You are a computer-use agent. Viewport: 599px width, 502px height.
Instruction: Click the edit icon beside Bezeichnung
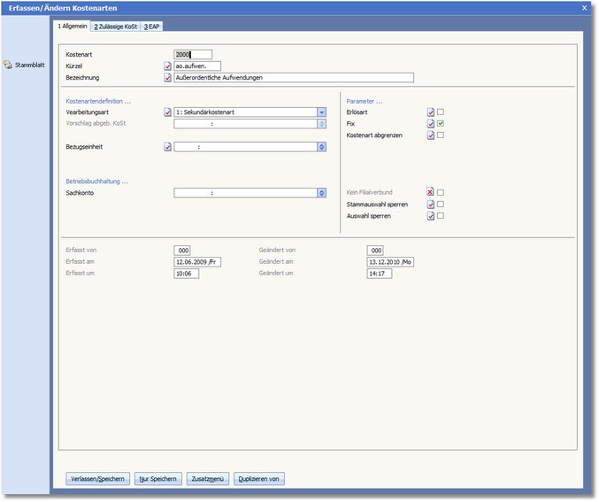(168, 77)
